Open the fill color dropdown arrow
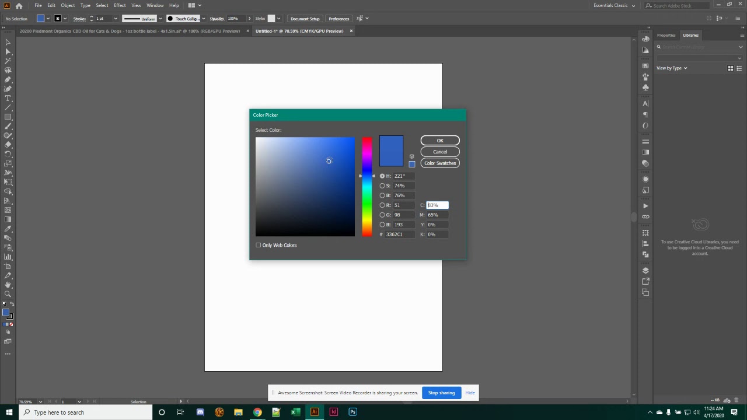747x420 pixels. [x=48, y=19]
